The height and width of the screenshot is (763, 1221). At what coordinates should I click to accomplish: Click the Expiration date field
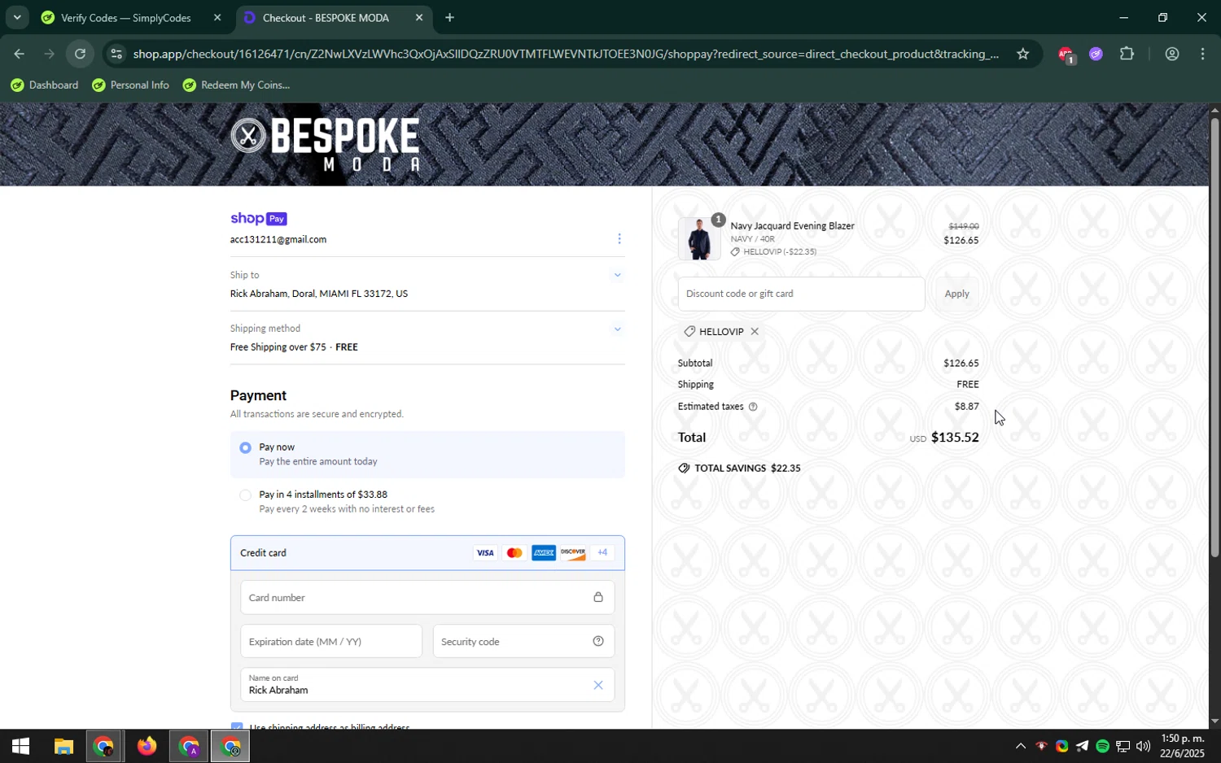tap(331, 641)
